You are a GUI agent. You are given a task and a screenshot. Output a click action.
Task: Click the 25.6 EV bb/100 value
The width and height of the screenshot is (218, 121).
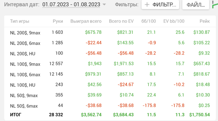tap(180, 32)
